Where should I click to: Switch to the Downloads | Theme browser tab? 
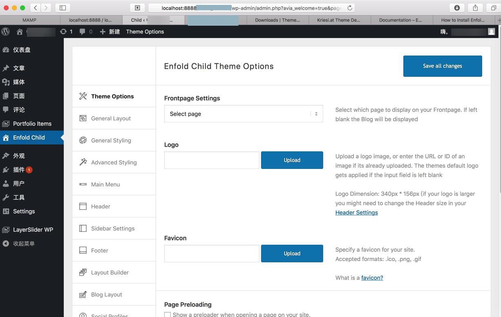[278, 20]
